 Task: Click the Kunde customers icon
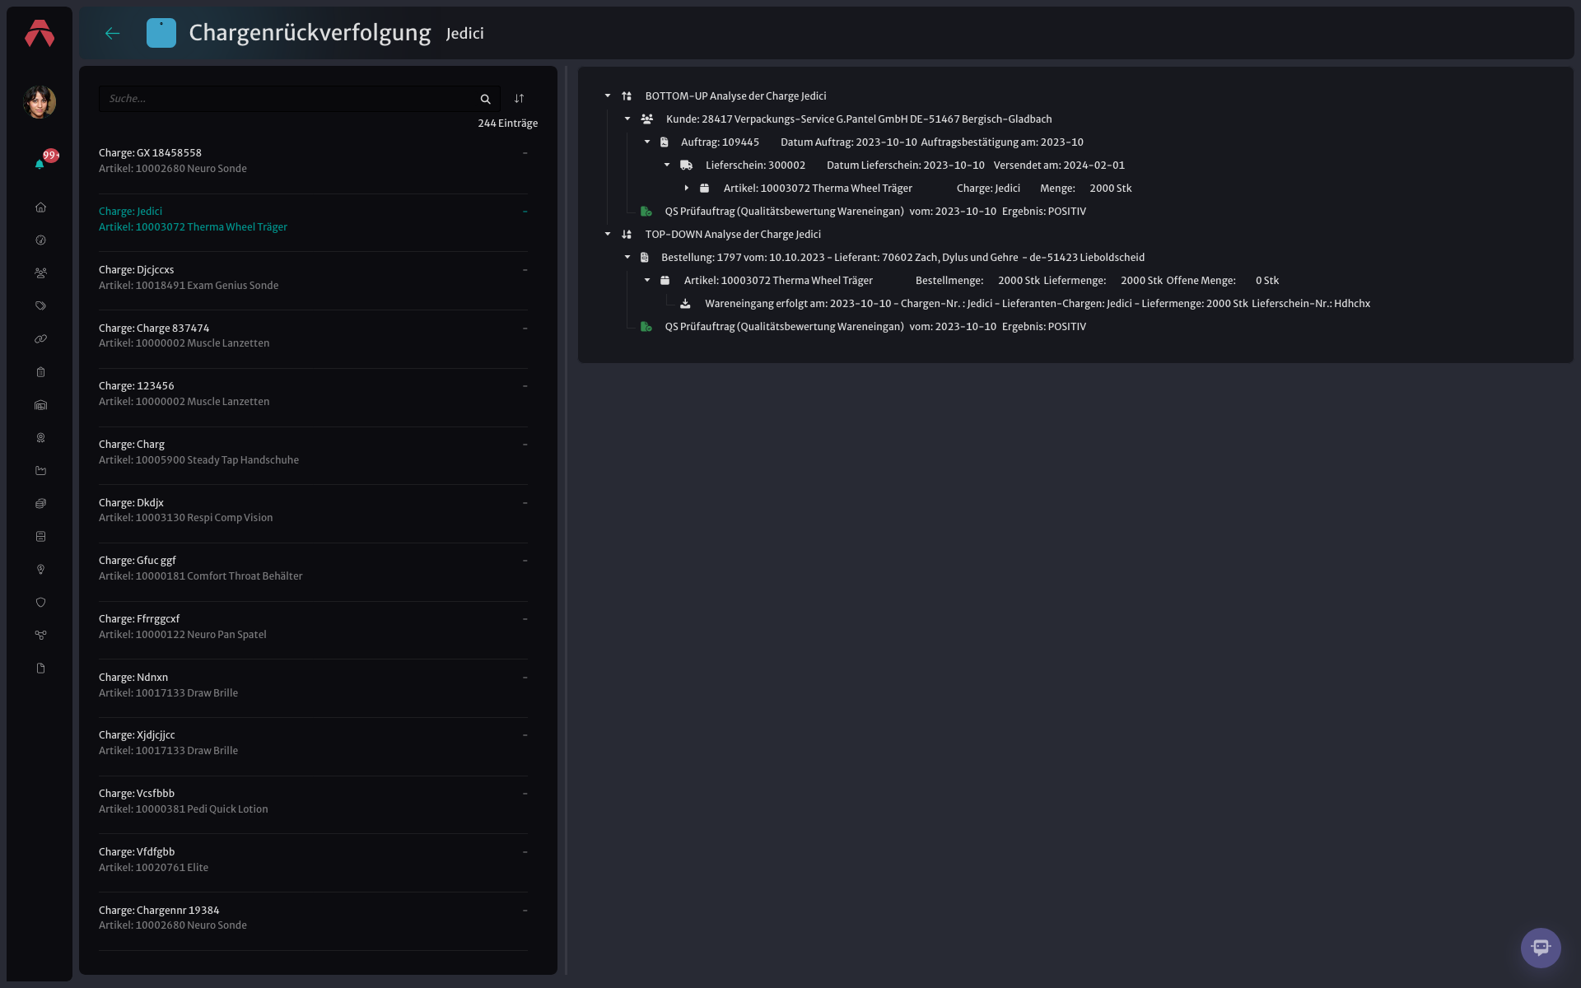click(x=647, y=119)
